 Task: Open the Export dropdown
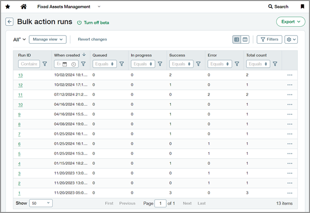(x=290, y=22)
